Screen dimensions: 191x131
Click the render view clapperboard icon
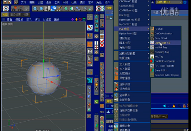(x=14, y=9)
